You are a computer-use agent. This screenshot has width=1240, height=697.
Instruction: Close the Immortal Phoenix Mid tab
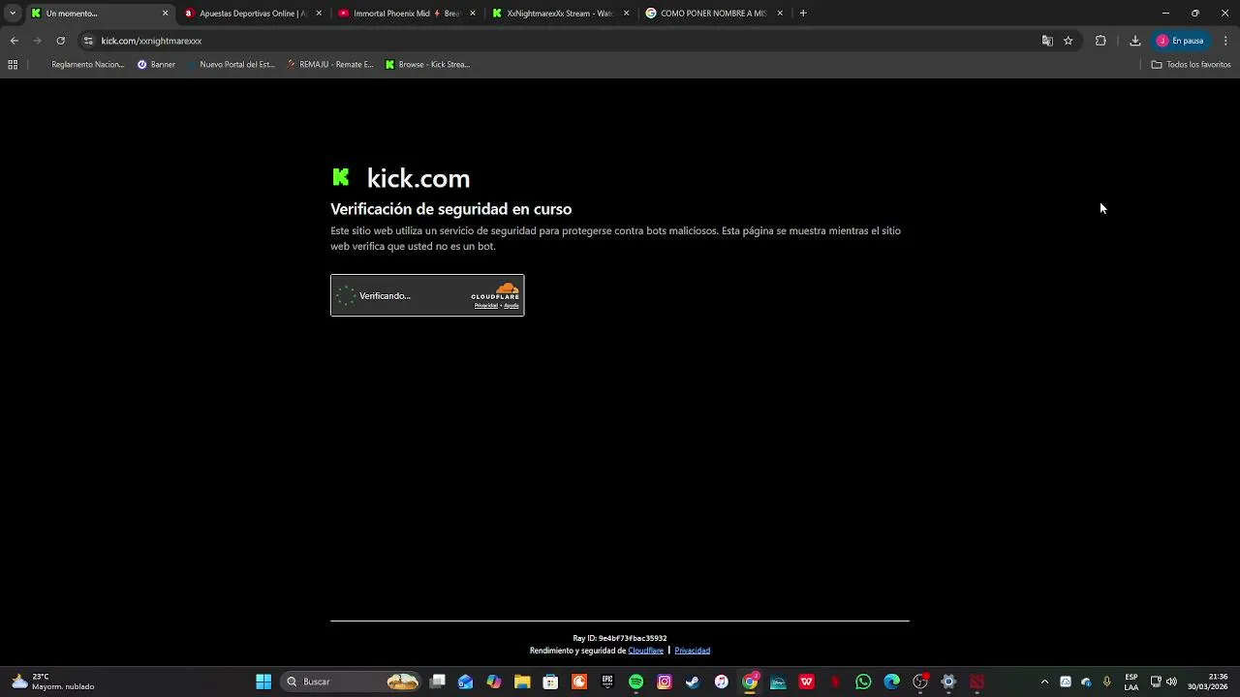tap(473, 14)
